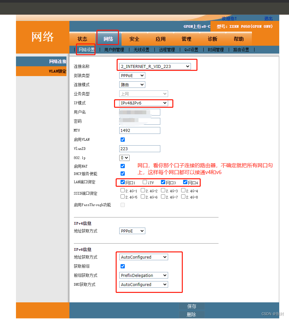The height and width of the screenshot is (319, 289).
Task: Open IPv6 地址获取方式 AutoConfigured dropdown
Action: (x=143, y=257)
